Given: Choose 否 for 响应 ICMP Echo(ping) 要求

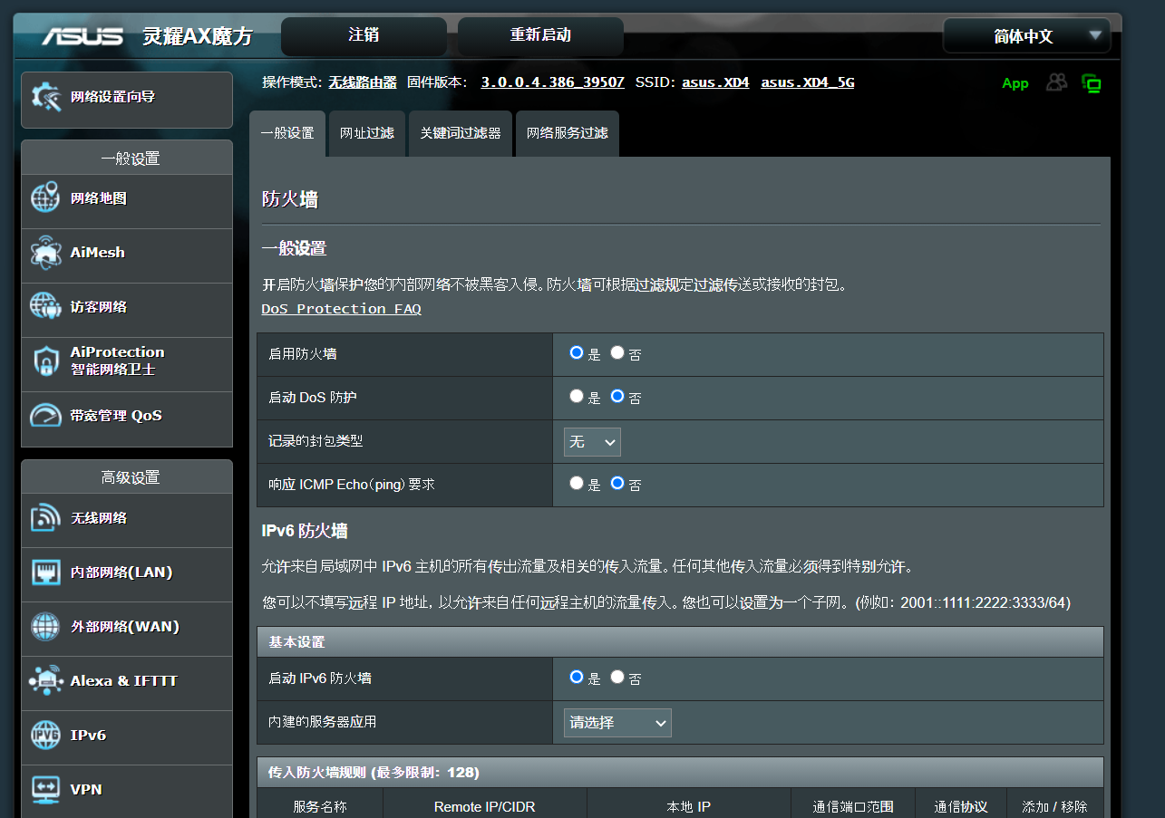Looking at the screenshot, I should coord(617,483).
